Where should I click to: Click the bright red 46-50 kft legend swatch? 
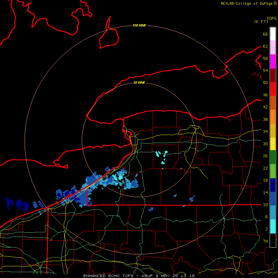273,89
